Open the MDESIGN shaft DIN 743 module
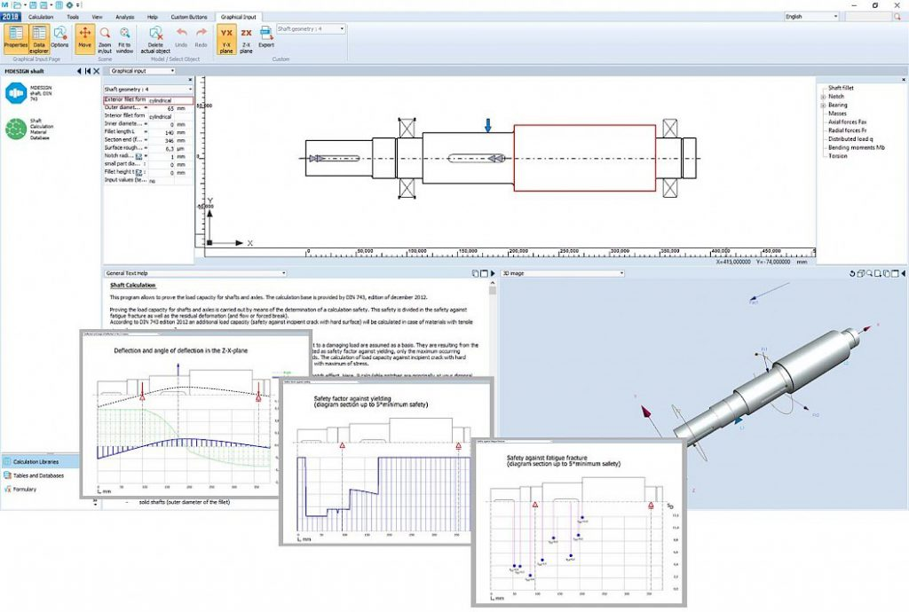 pos(16,93)
